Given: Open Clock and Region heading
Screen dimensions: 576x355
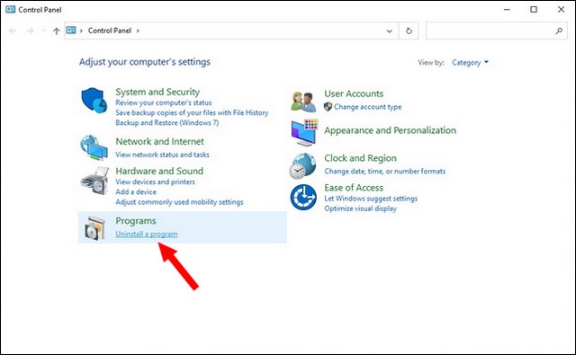Looking at the screenshot, I should 360,158.
